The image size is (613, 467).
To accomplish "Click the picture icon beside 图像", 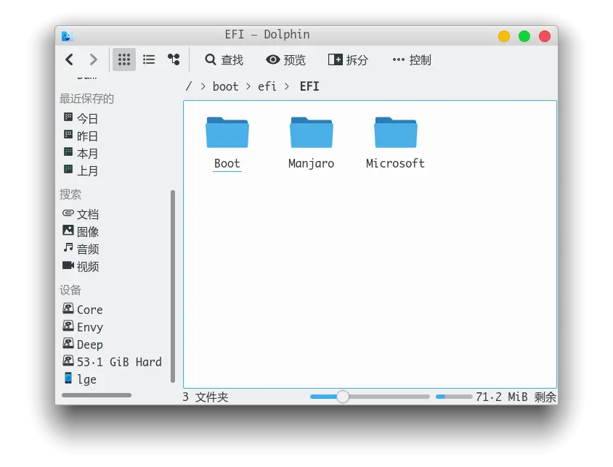I will [68, 230].
